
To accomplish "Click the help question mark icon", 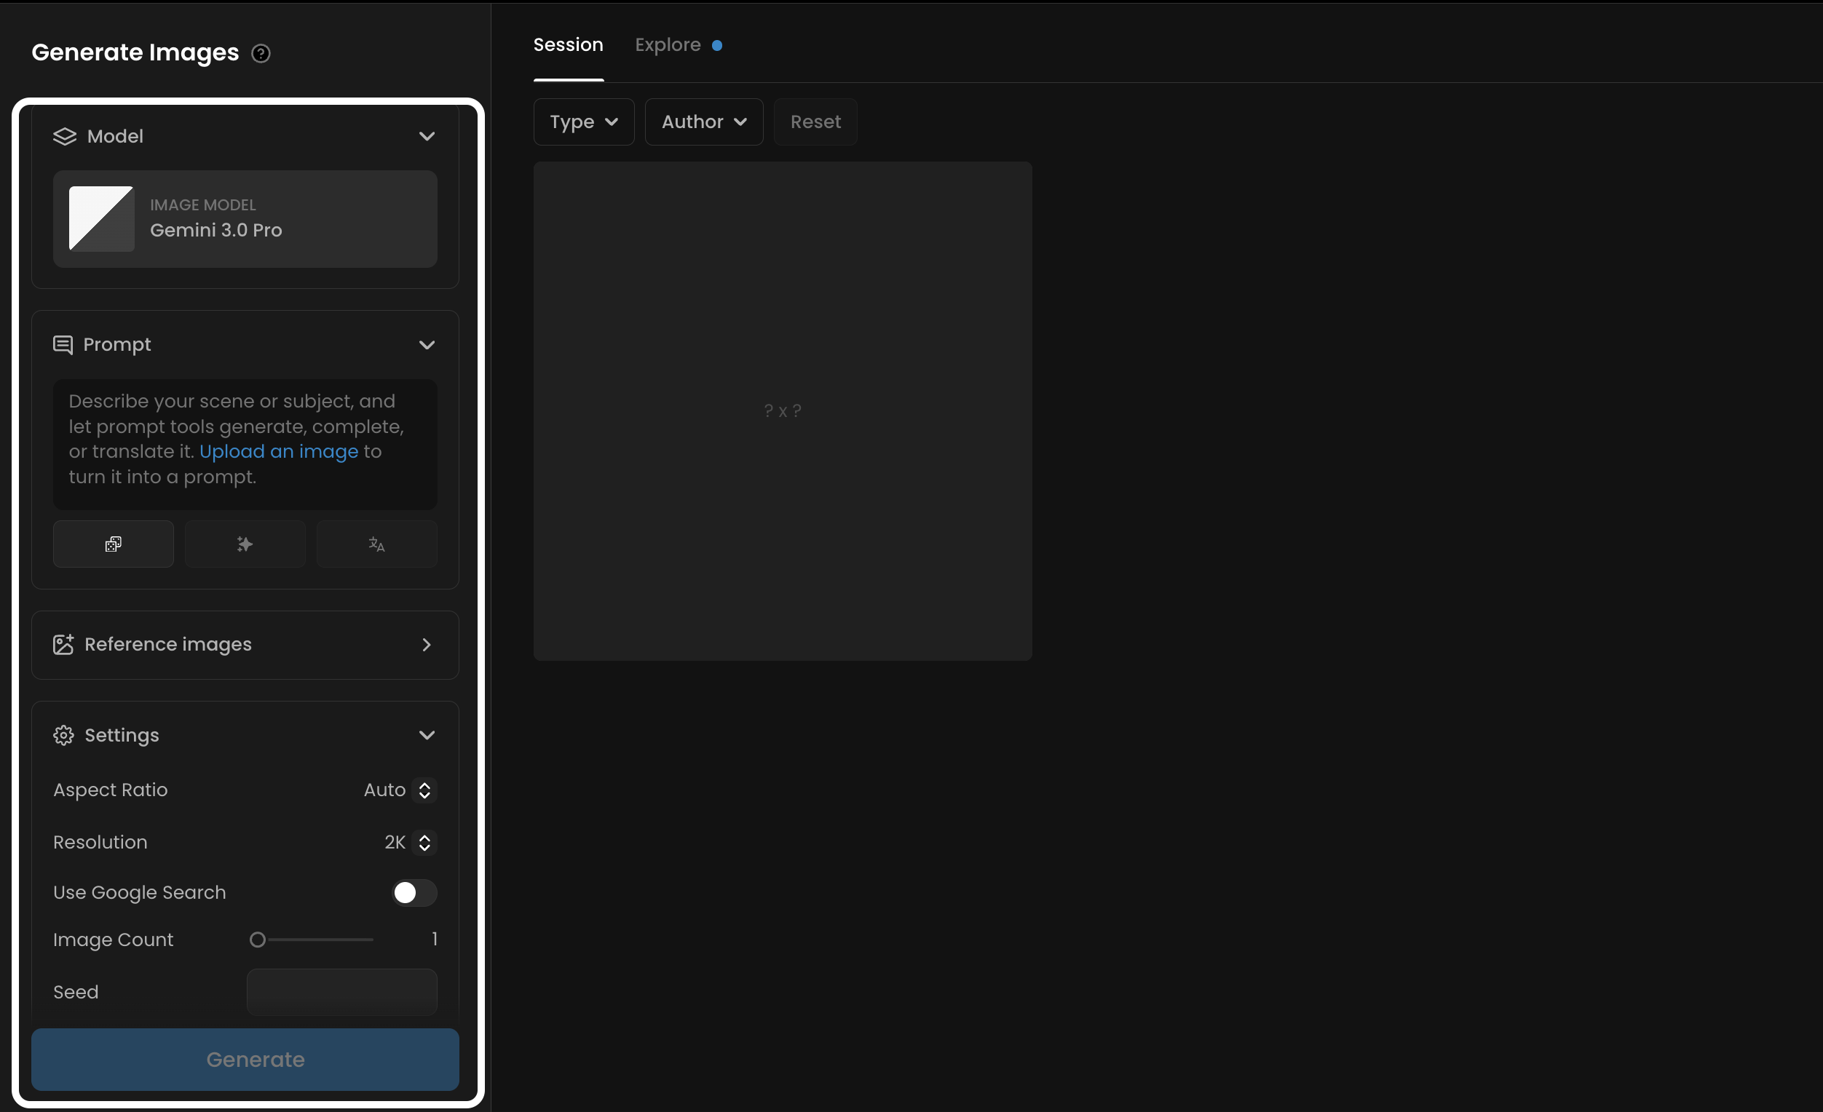I will coord(261,53).
